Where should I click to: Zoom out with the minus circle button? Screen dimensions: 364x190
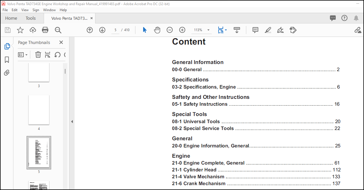(170, 30)
